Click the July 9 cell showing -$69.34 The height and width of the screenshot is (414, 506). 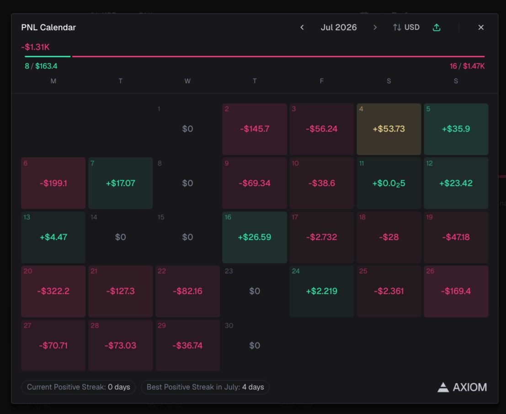[x=255, y=183]
